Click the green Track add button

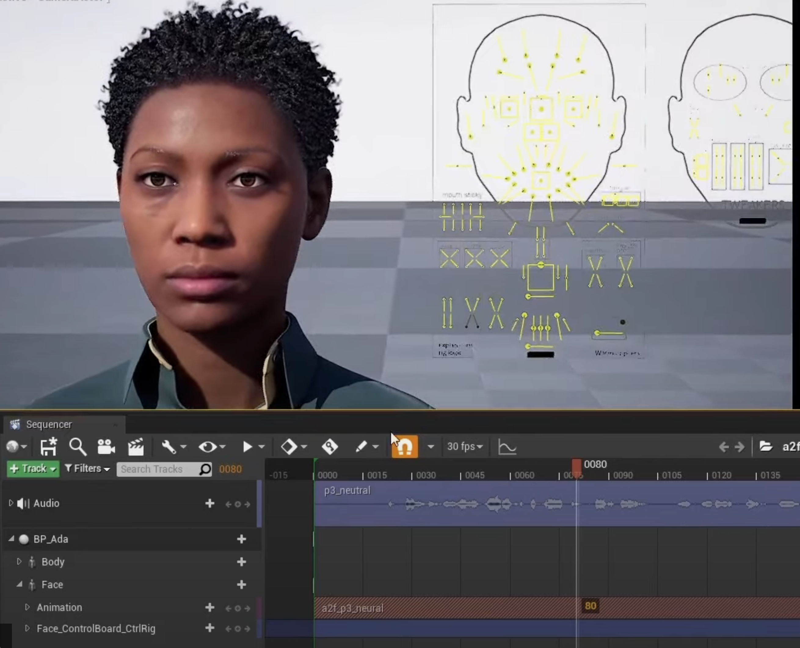coord(33,468)
